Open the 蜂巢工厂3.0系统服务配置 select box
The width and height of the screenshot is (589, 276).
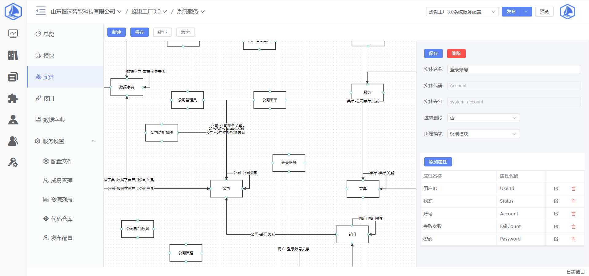click(462, 12)
